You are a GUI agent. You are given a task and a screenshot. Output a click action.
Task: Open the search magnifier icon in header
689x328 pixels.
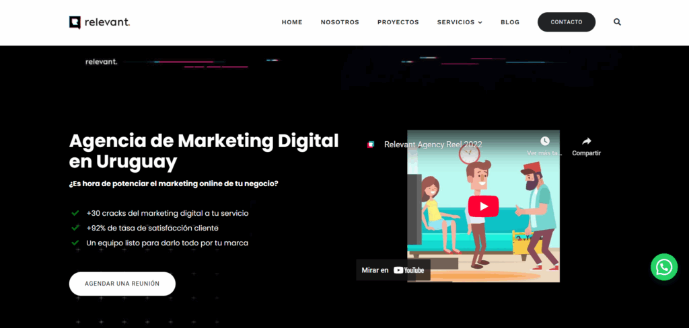tap(617, 22)
